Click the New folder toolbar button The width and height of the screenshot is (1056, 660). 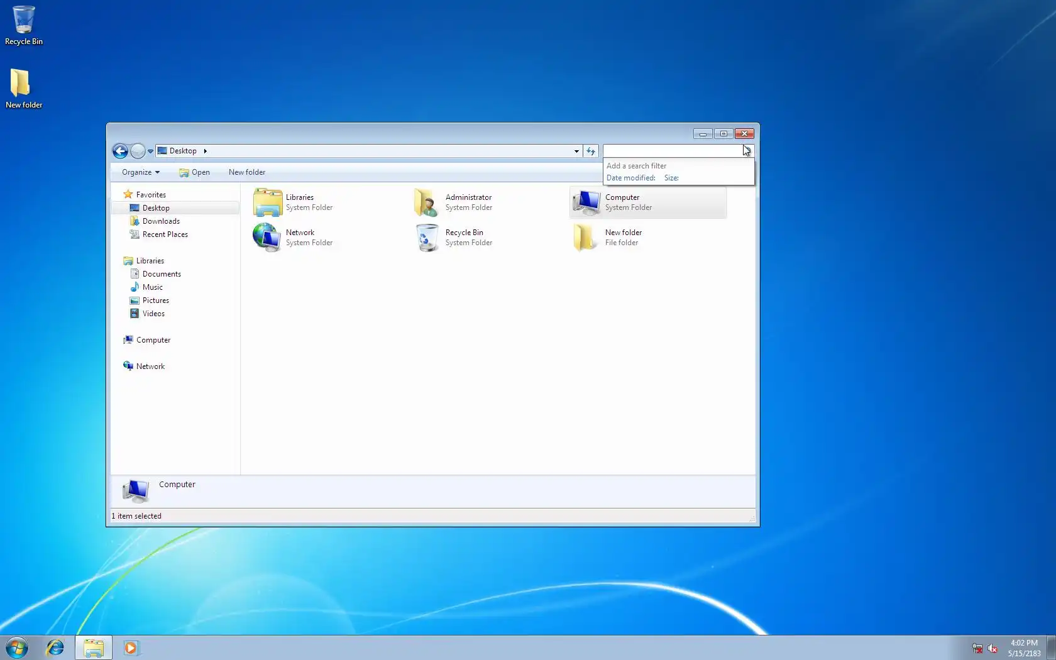point(247,172)
